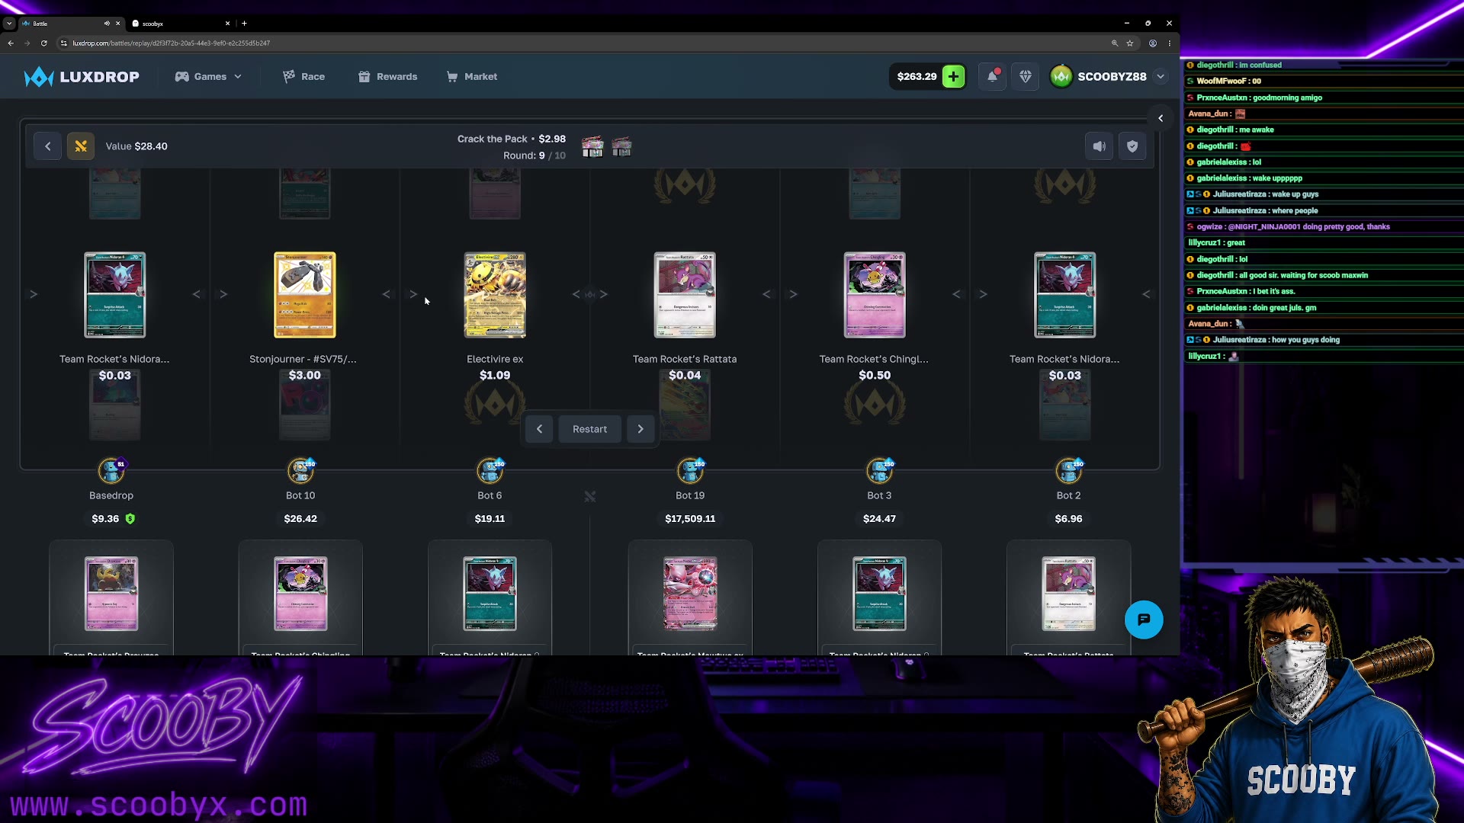Click the Round 9 / 10 indicator
The image size is (1464, 823).
[535, 155]
